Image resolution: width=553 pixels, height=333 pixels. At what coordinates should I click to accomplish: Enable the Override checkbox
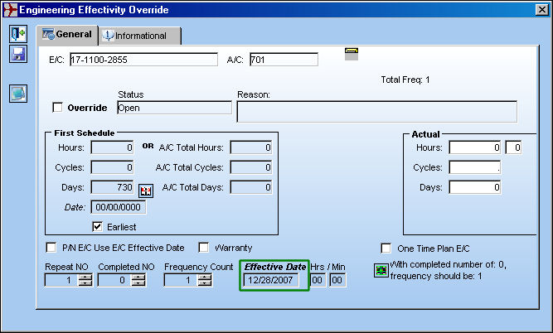click(x=57, y=107)
